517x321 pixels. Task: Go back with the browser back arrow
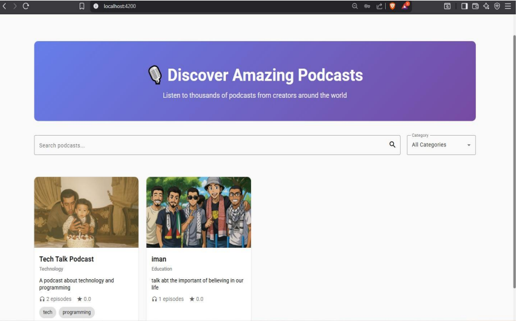[x=5, y=6]
